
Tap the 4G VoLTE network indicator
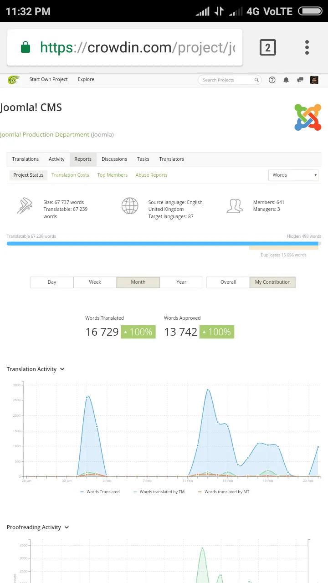pyautogui.click(x=270, y=11)
